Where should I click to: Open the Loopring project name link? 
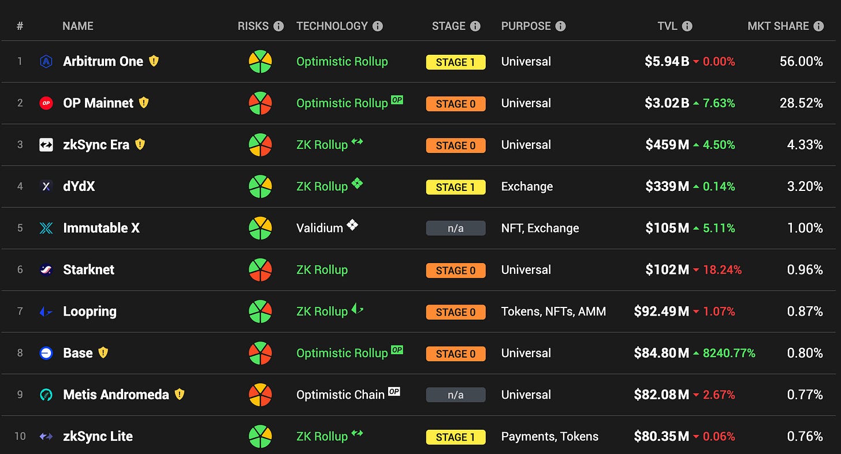pyautogui.click(x=90, y=312)
